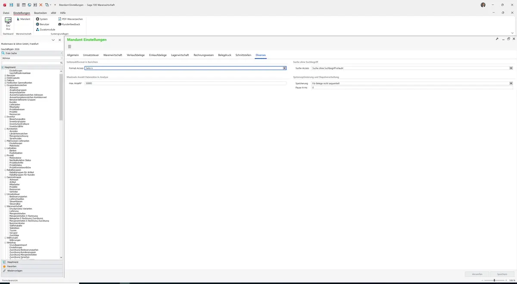Open the Hilfe ribbon tab
Viewport: 517px width, 284px height.
pos(63,13)
